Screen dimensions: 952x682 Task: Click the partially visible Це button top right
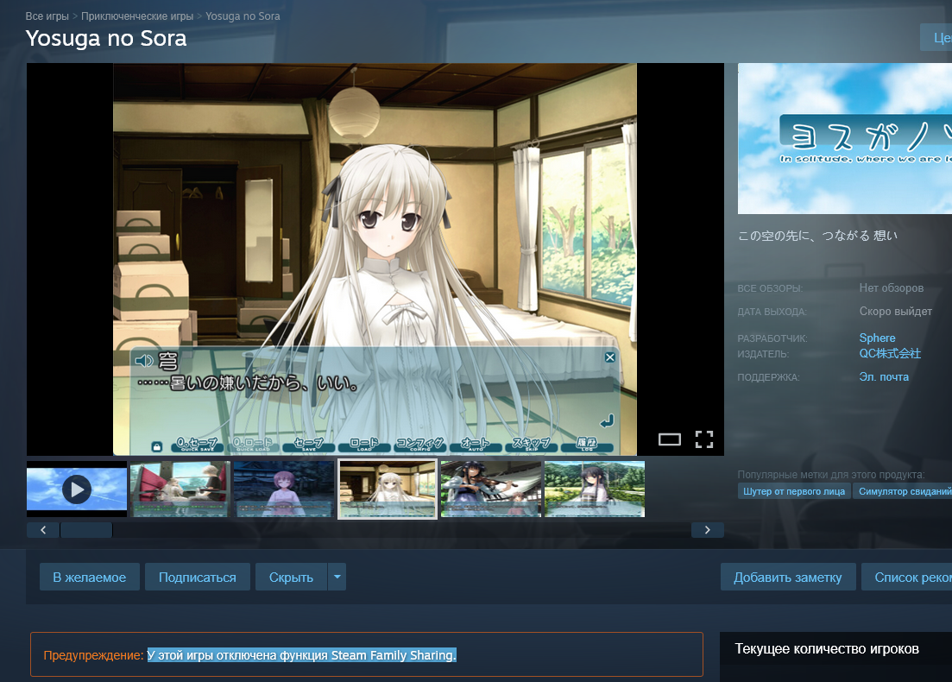936,38
